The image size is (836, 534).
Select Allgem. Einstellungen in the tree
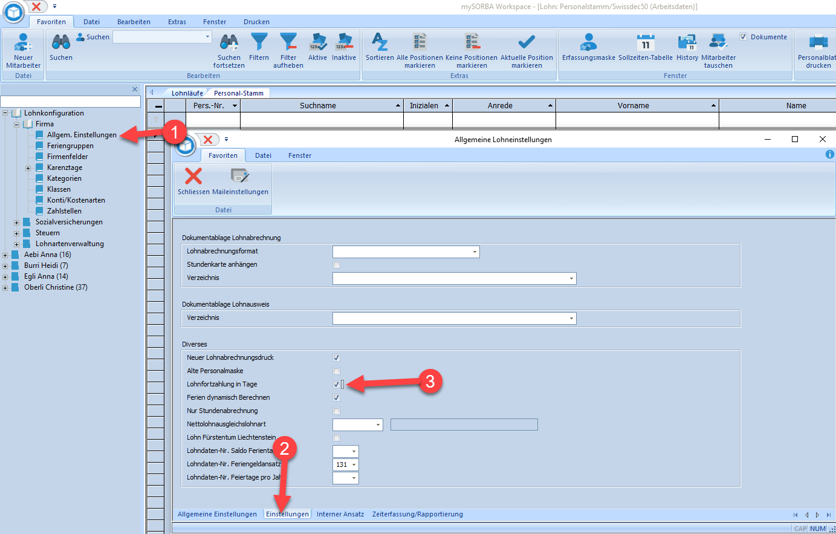[x=82, y=135]
